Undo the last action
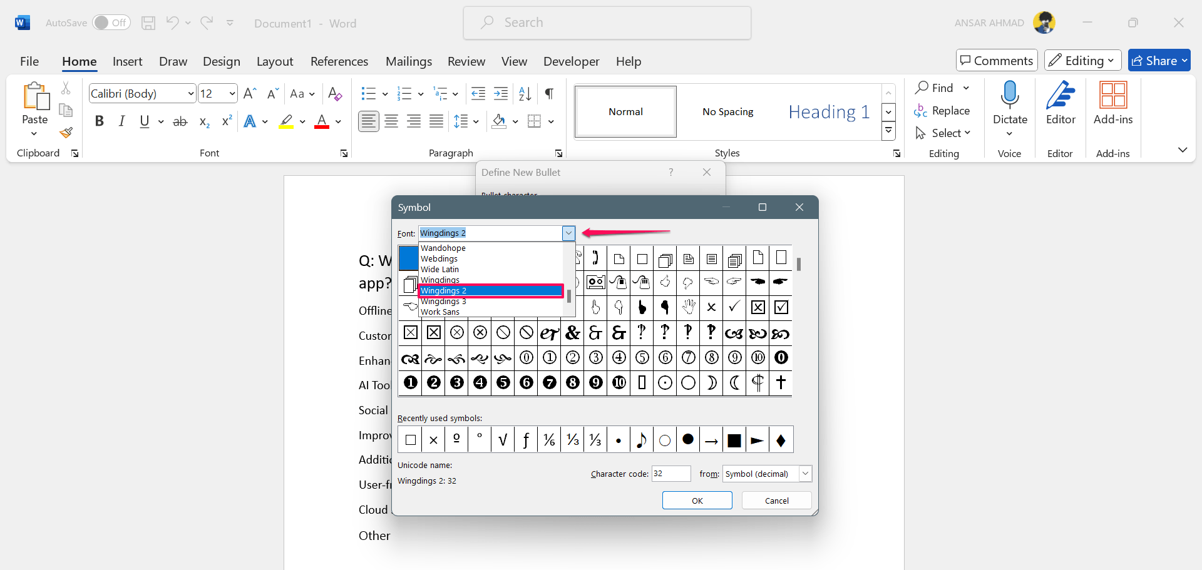1202x570 pixels. 172,23
